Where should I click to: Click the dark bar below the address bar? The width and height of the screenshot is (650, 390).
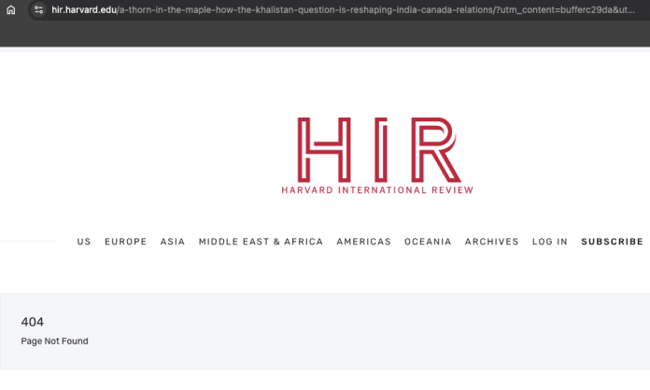click(x=325, y=34)
